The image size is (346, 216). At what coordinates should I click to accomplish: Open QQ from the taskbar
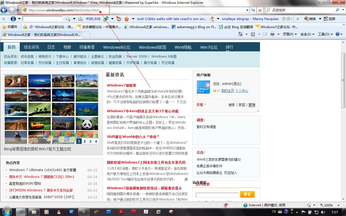tap(59, 212)
